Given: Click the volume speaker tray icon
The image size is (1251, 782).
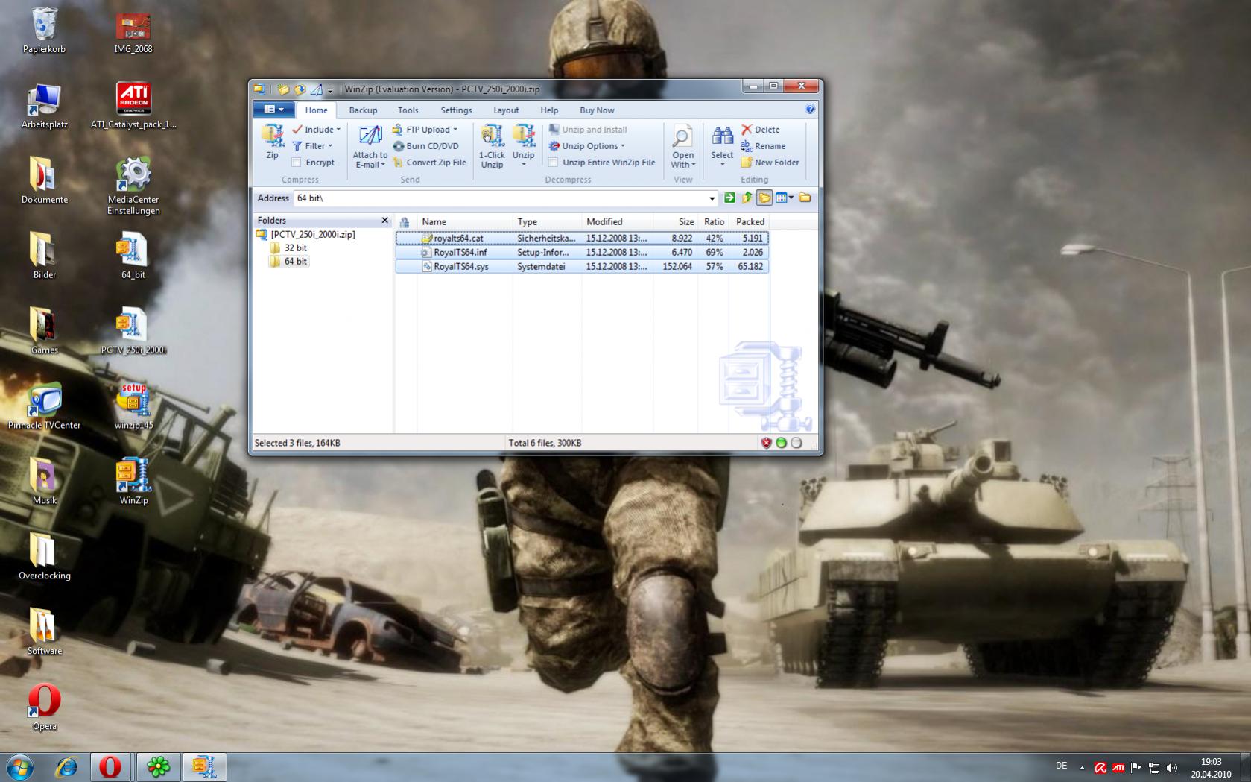Looking at the screenshot, I should tap(1172, 767).
